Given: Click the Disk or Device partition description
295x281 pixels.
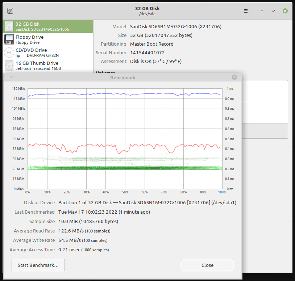Looking at the screenshot, I should (147, 203).
